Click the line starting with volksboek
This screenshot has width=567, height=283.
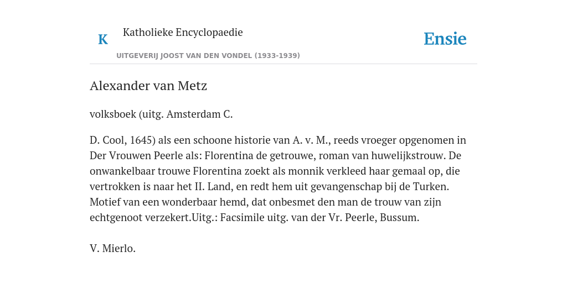pyautogui.click(x=161, y=114)
